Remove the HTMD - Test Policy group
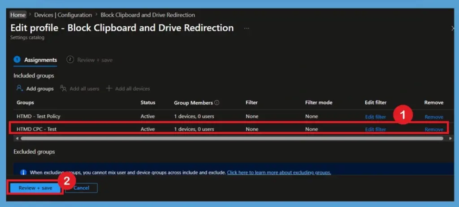The width and height of the screenshot is (459, 207). (x=434, y=117)
